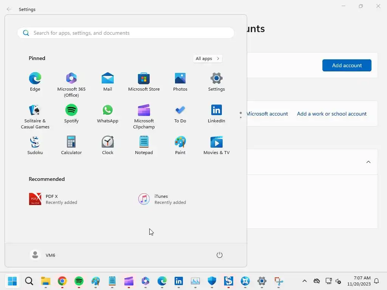Switch to Google Chrome on the taskbar
The width and height of the screenshot is (387, 290).
(x=62, y=281)
